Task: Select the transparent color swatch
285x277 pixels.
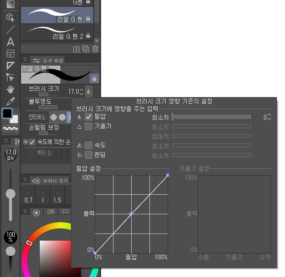Action: click(11, 129)
